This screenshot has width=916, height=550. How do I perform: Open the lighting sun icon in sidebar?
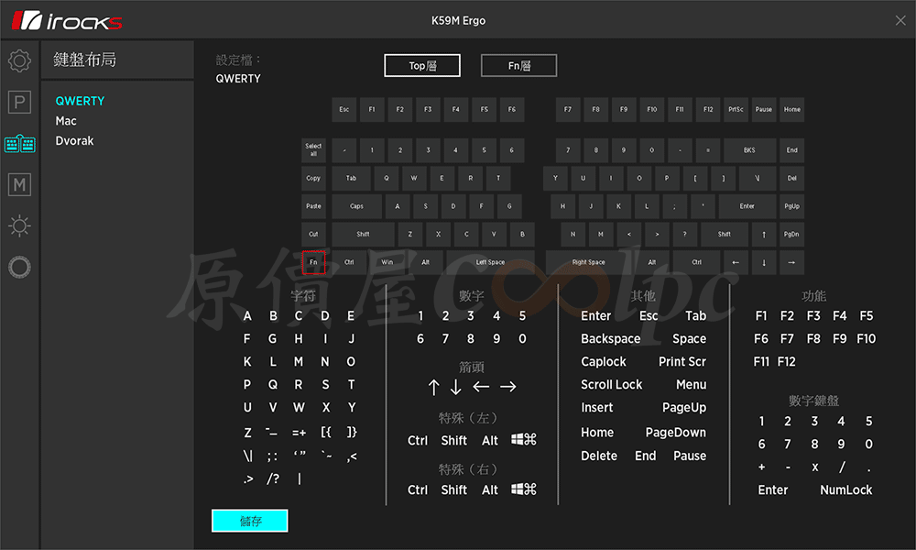click(x=19, y=225)
